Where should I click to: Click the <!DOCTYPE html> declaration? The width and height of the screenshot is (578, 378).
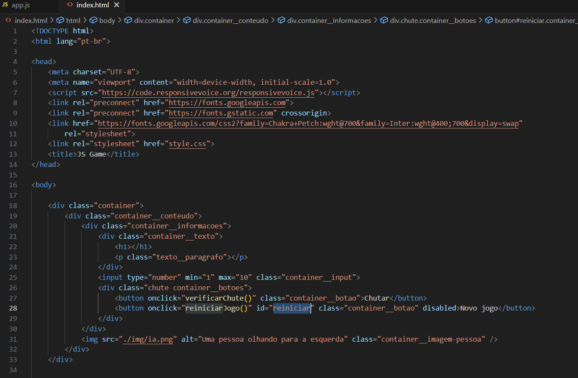click(62, 31)
